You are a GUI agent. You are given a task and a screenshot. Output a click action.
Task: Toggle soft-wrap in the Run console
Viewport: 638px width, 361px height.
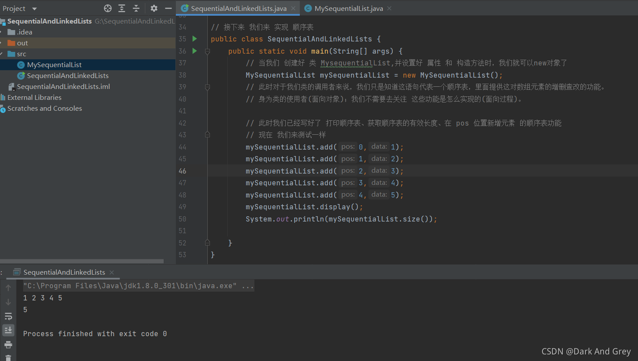(8, 316)
